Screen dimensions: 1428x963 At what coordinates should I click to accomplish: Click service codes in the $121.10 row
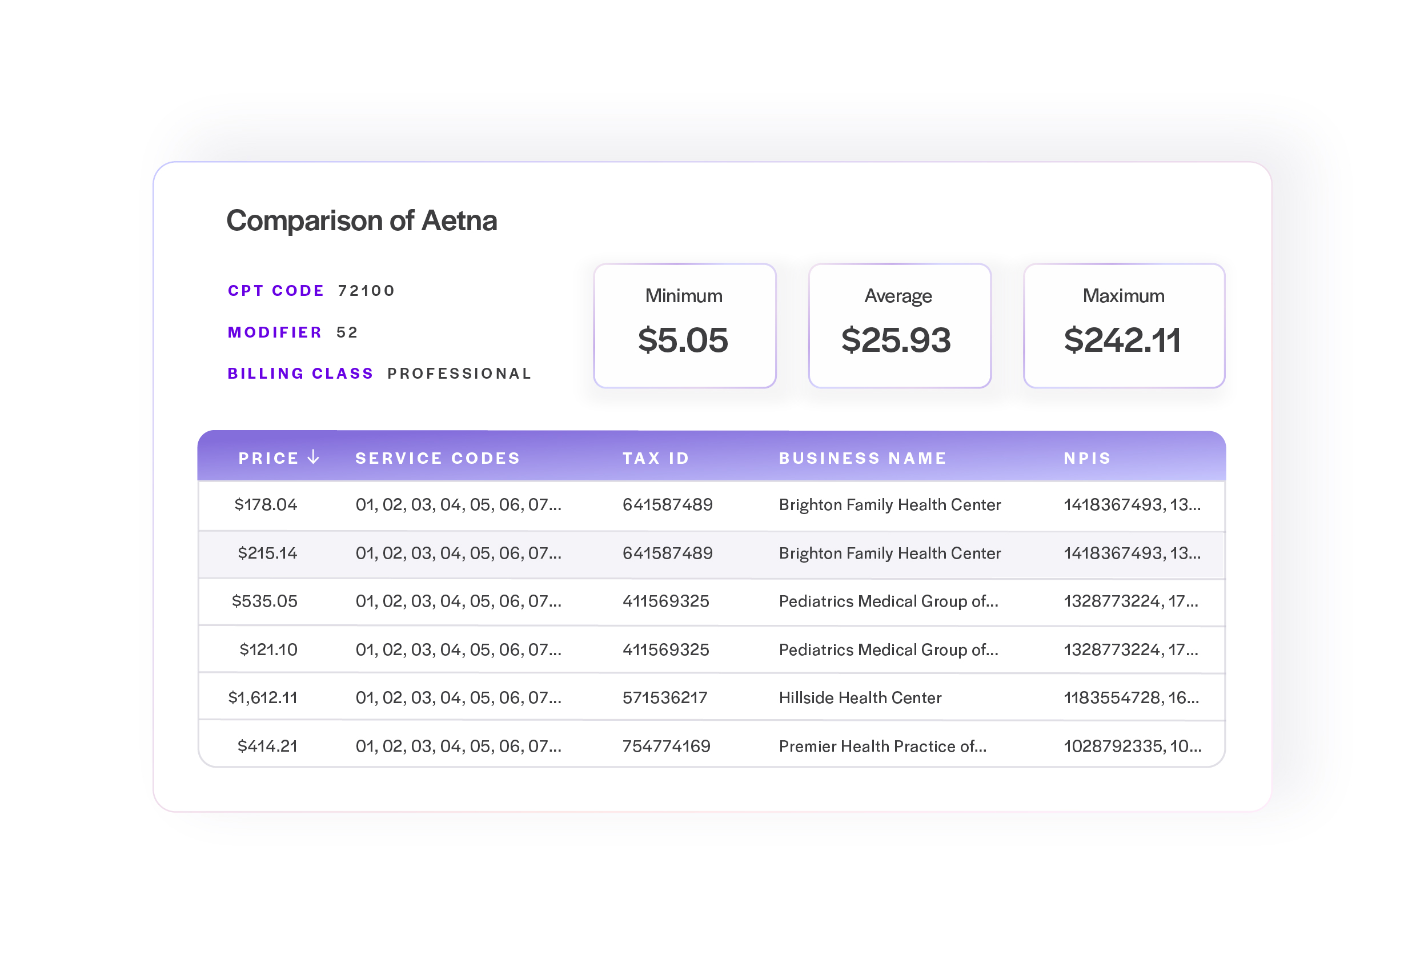(458, 650)
